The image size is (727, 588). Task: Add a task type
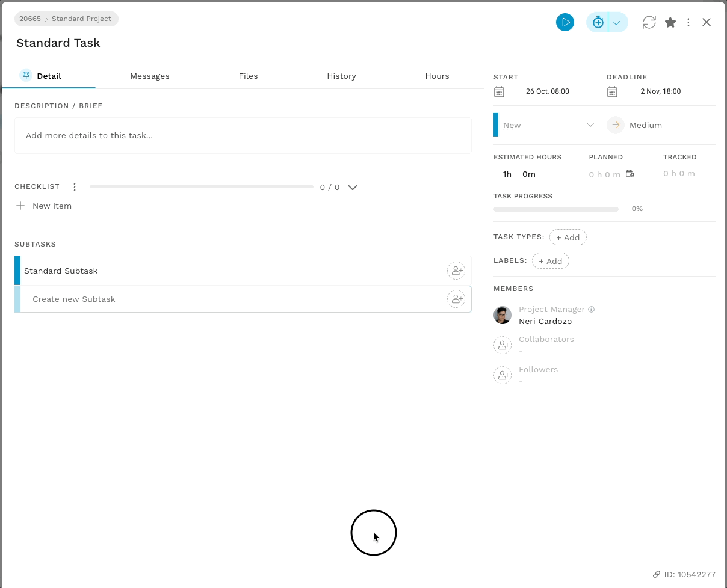(x=568, y=237)
